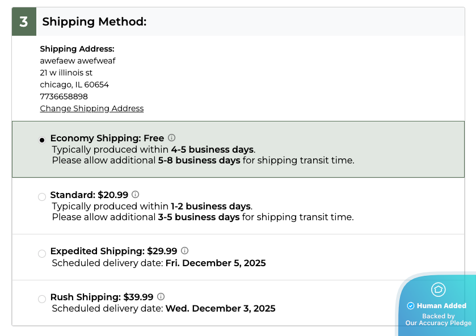Click the Our Accuracy Pledge text
Screen dimensions: 476x336
(x=437, y=323)
